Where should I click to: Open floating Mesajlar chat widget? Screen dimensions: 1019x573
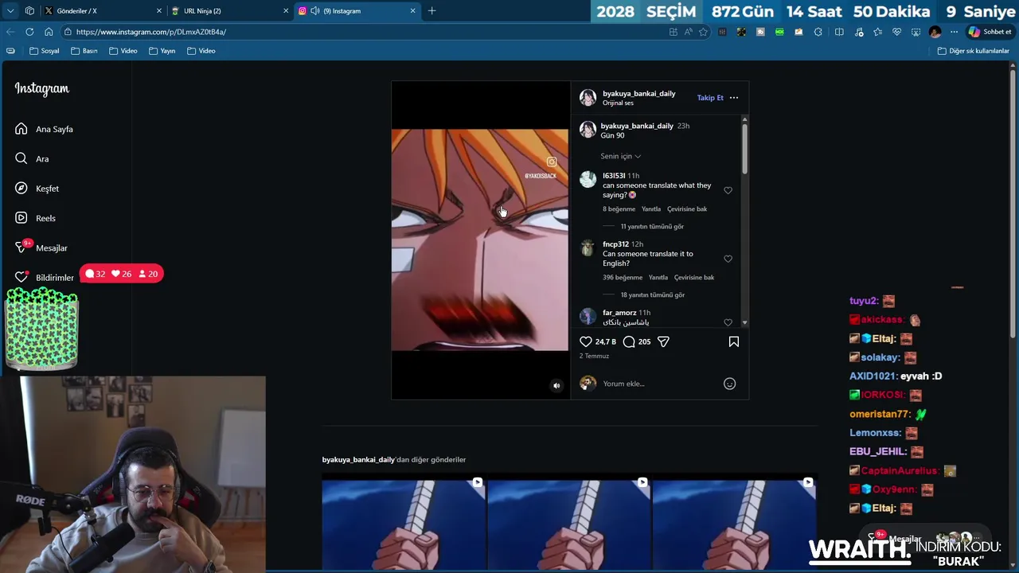click(923, 539)
